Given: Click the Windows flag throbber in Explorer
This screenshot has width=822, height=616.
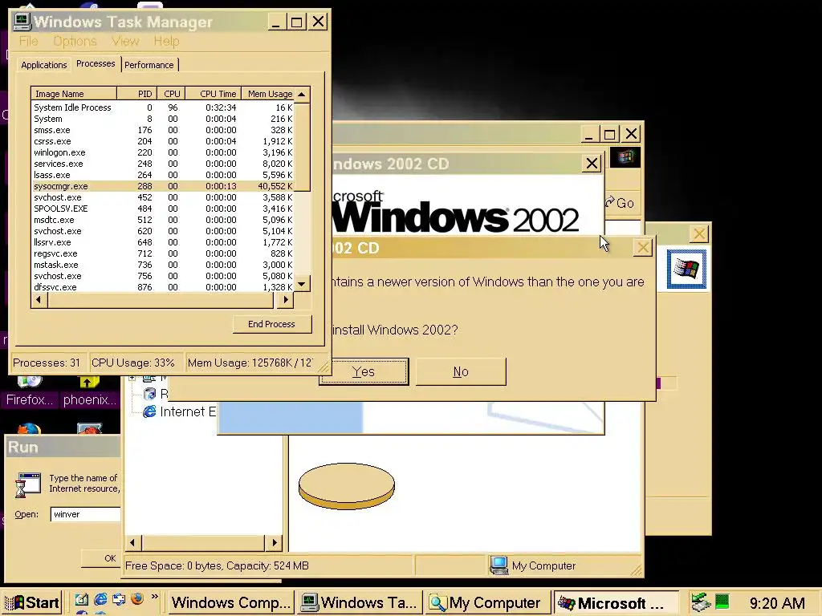Looking at the screenshot, I should [625, 157].
